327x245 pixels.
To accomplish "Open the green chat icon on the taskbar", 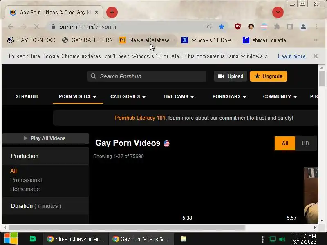I will coord(33,239).
